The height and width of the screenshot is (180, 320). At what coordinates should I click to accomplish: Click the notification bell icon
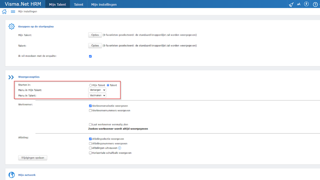pyautogui.click(x=291, y=4)
